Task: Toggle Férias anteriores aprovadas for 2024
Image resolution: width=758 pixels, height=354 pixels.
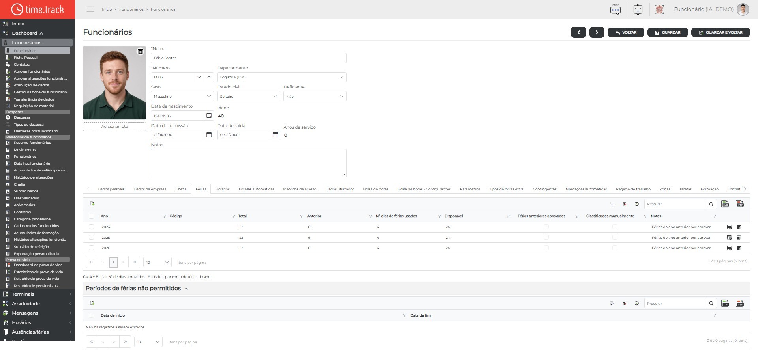Action: tap(546, 227)
